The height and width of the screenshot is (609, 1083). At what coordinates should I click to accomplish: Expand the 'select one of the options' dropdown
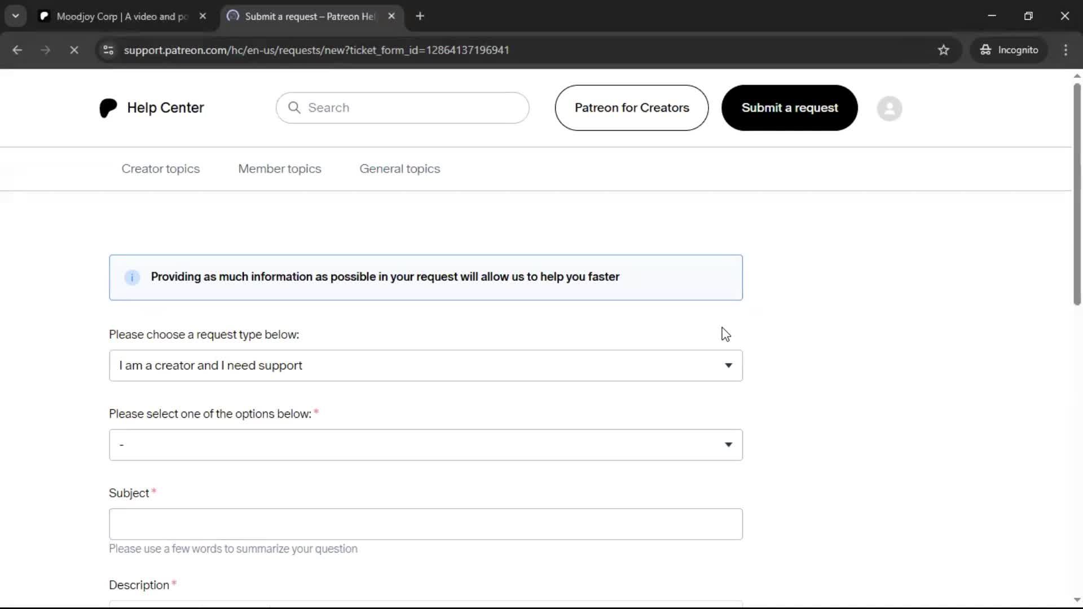coord(425,445)
